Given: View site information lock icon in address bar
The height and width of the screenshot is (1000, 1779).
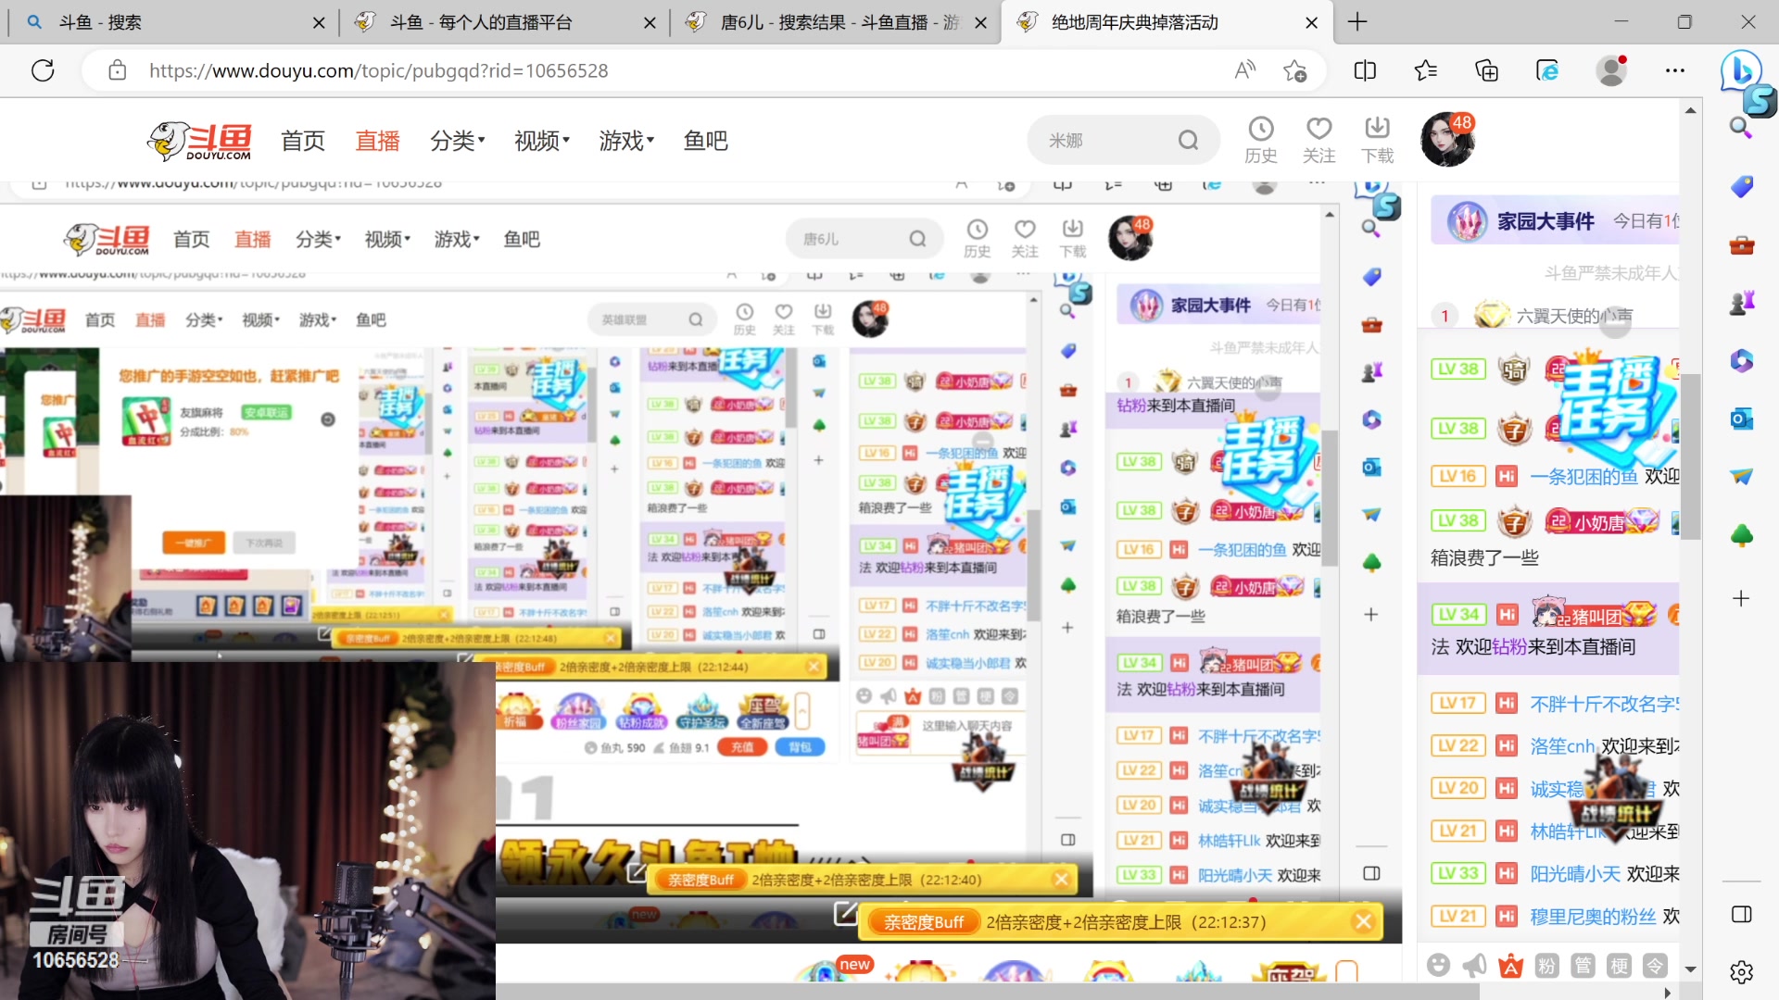Looking at the screenshot, I should pos(118,70).
